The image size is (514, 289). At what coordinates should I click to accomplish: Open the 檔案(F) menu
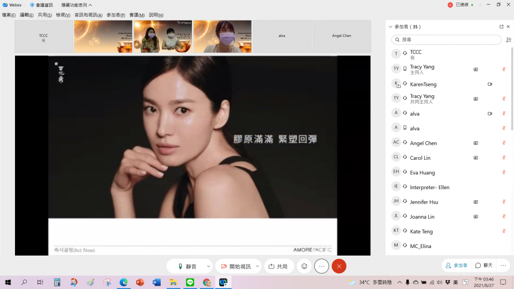8,15
